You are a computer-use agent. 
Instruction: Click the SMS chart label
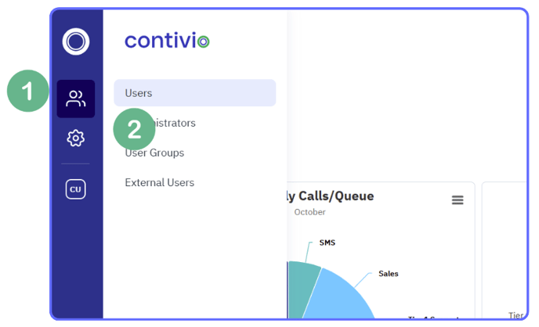(x=327, y=243)
